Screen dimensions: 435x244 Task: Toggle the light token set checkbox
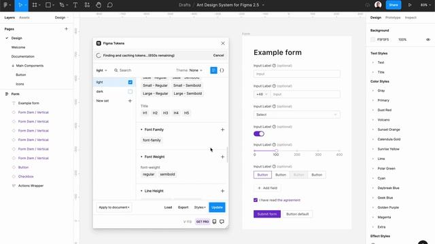[130, 82]
